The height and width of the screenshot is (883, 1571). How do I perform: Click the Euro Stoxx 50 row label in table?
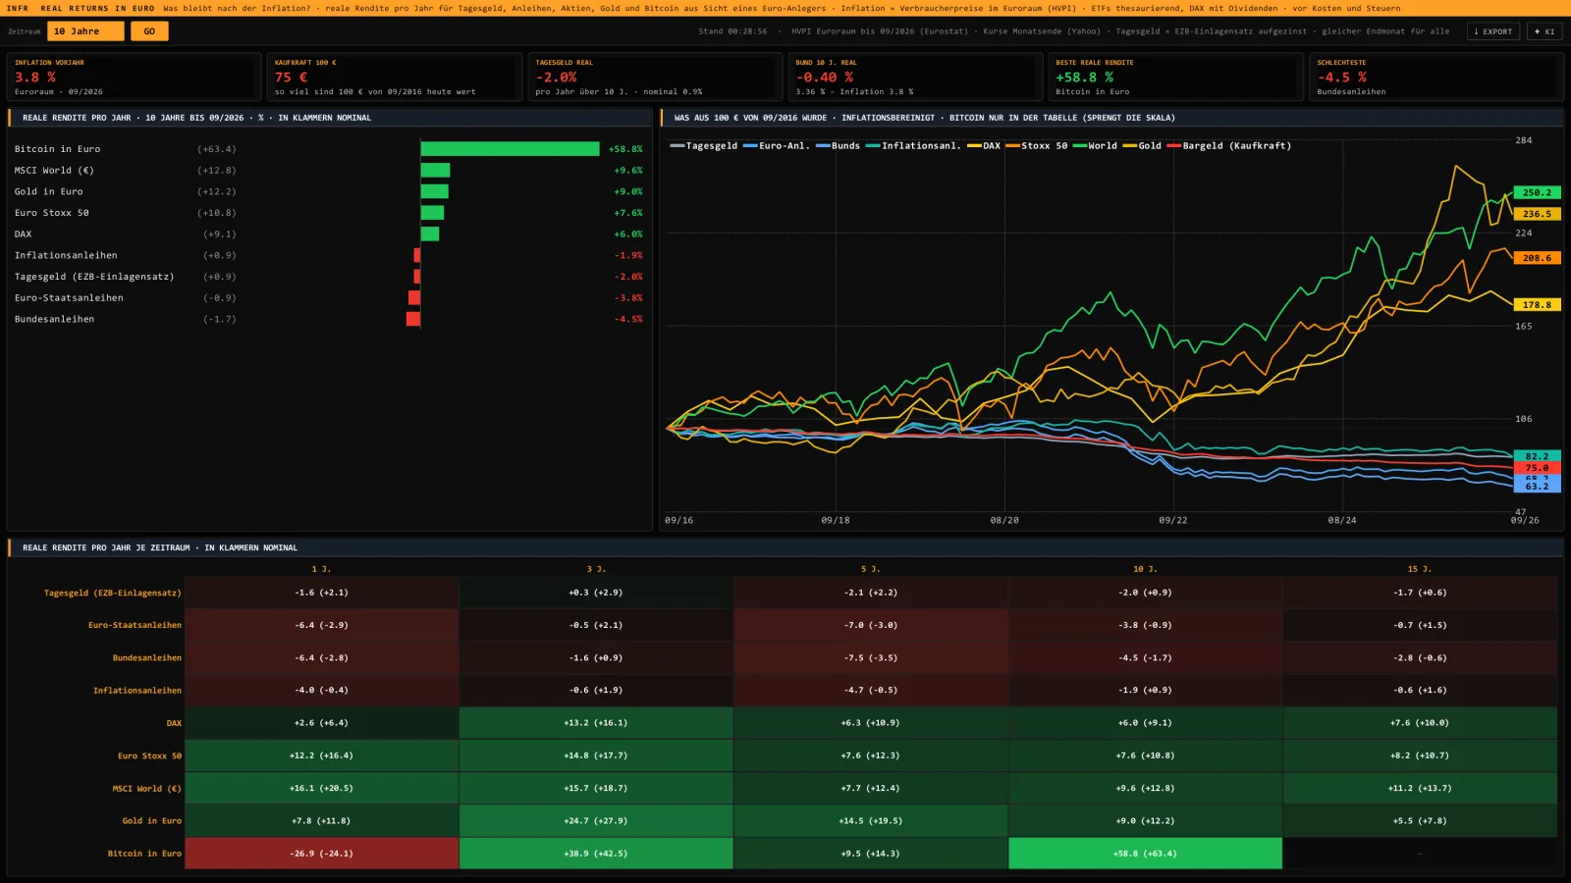point(149,755)
